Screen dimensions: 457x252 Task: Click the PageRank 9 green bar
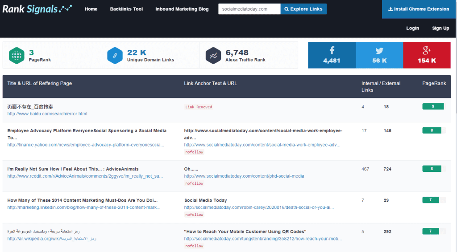coord(433,106)
